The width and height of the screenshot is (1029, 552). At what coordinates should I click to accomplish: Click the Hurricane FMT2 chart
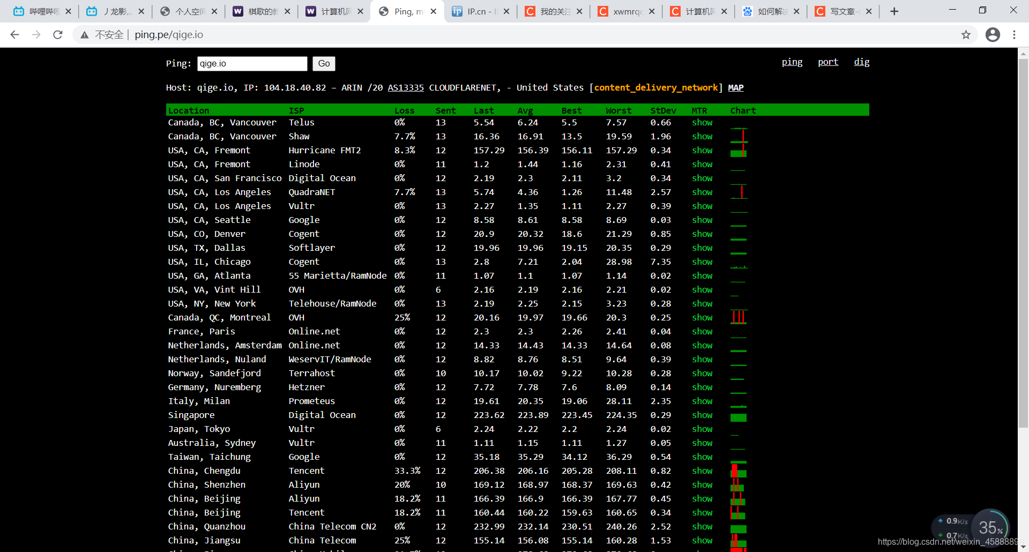tap(739, 151)
